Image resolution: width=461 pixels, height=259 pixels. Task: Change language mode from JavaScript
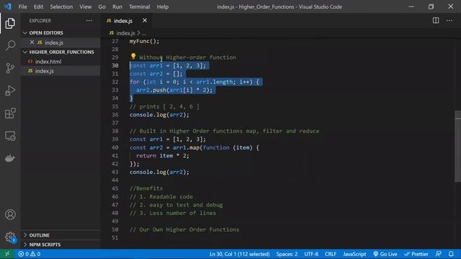tap(354, 254)
